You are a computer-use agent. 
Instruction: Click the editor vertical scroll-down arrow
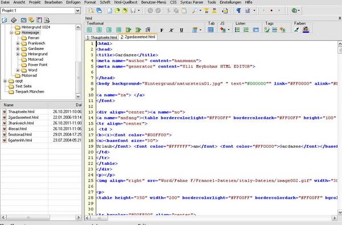(340, 212)
